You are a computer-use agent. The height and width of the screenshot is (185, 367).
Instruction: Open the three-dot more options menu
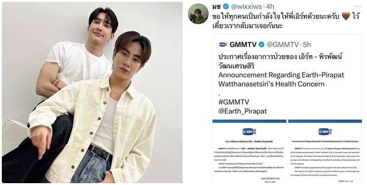click(358, 6)
